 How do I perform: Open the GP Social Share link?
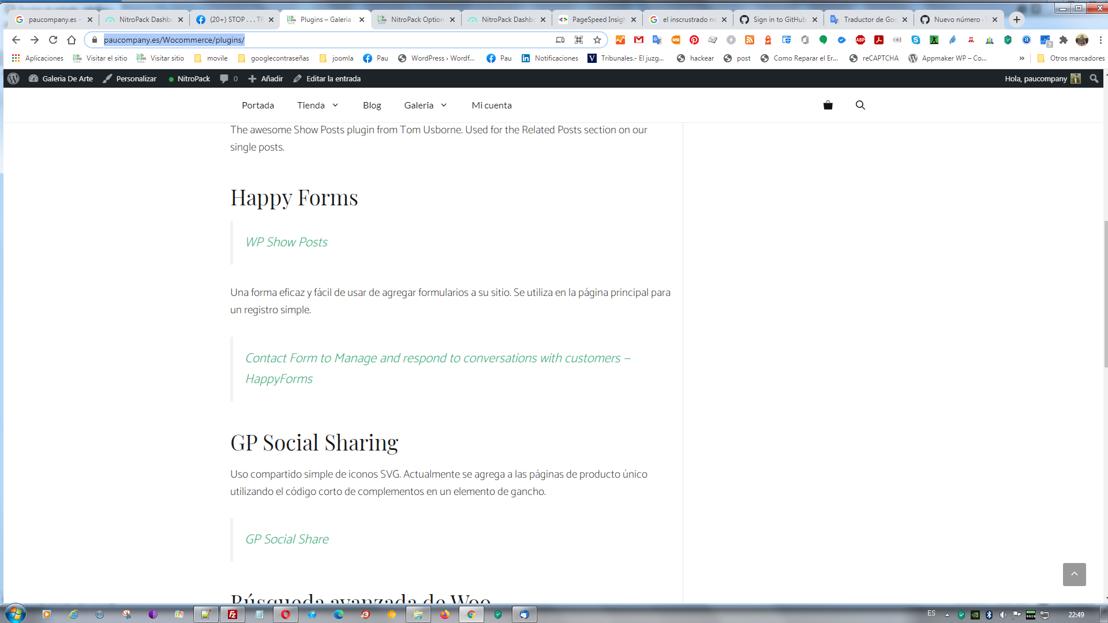coord(287,539)
